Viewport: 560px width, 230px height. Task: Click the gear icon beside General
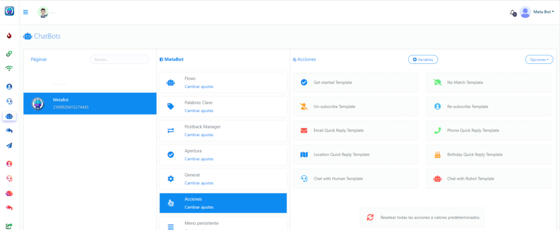[x=171, y=179]
